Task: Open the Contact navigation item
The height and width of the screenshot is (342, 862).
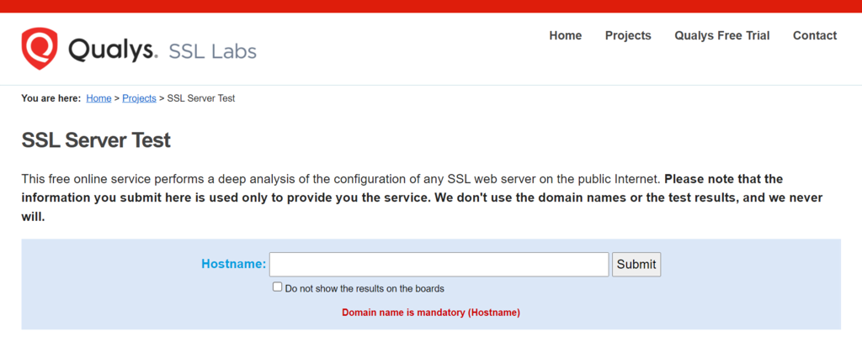Action: (x=815, y=35)
